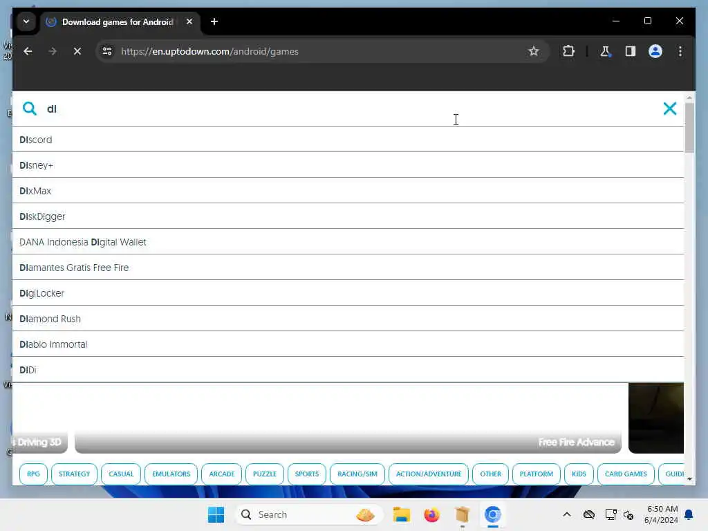Toggle the browser side panel
This screenshot has height=531, width=708.
coord(631,51)
